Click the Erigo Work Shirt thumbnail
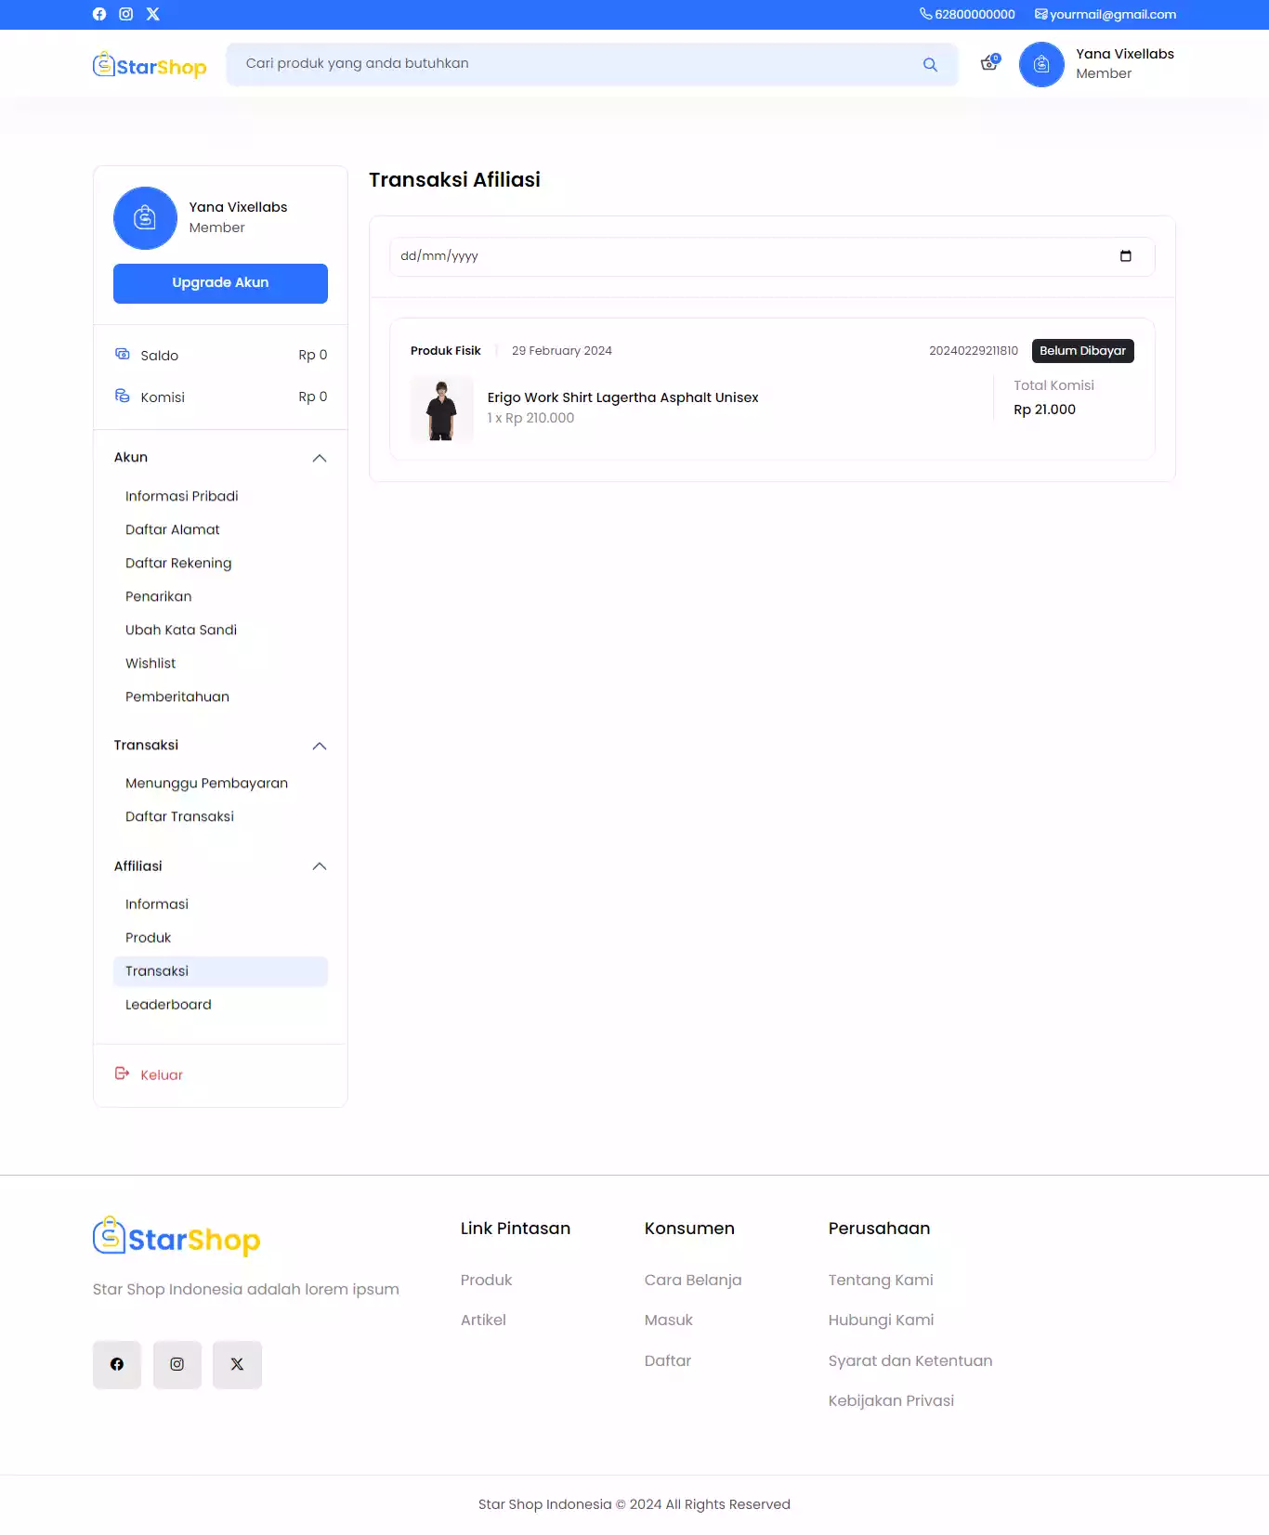 point(442,409)
